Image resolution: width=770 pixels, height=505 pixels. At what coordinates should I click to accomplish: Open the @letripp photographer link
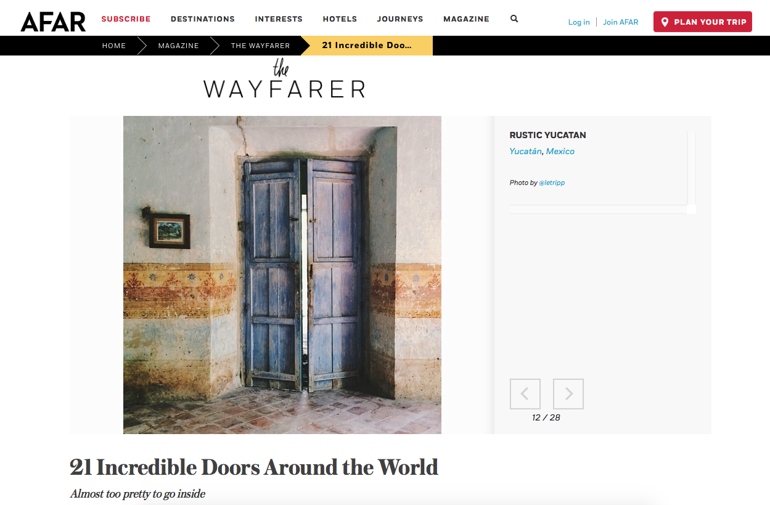pyautogui.click(x=552, y=183)
